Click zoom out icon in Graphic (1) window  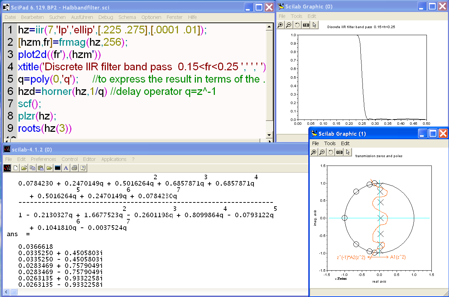[x=322, y=152]
